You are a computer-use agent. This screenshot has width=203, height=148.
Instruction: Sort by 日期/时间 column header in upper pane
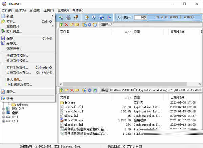[x=177, y=32]
